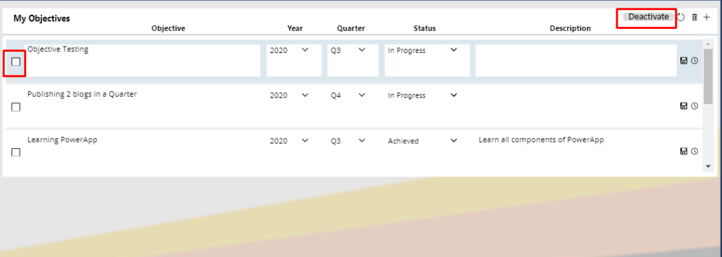Select the Learning PowerApp checkbox
722x257 pixels.
(x=16, y=153)
